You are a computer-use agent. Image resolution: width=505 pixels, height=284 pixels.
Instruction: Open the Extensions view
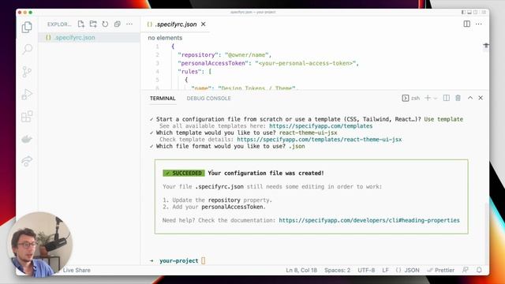[x=27, y=116]
